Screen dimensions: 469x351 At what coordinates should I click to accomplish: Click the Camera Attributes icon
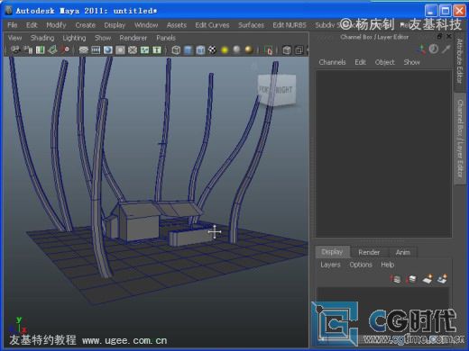pyautogui.click(x=28, y=49)
